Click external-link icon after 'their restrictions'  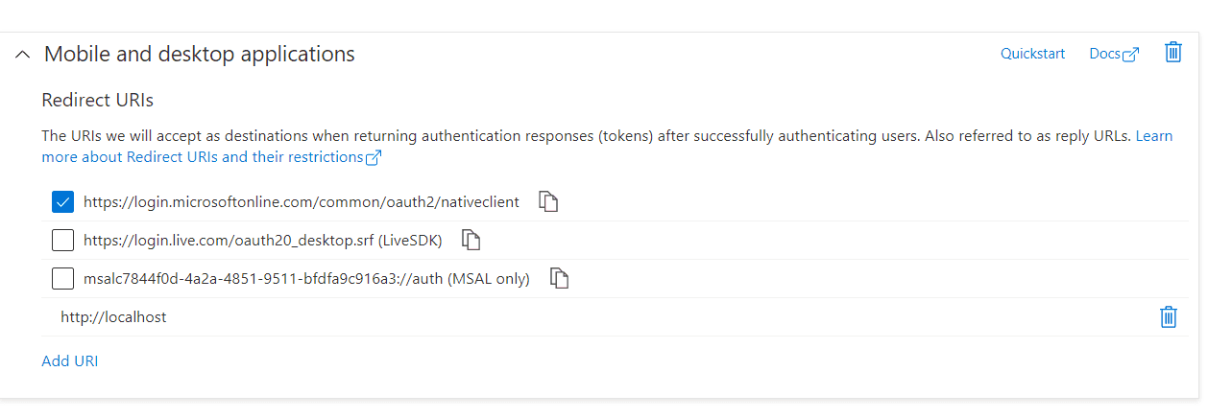point(374,157)
